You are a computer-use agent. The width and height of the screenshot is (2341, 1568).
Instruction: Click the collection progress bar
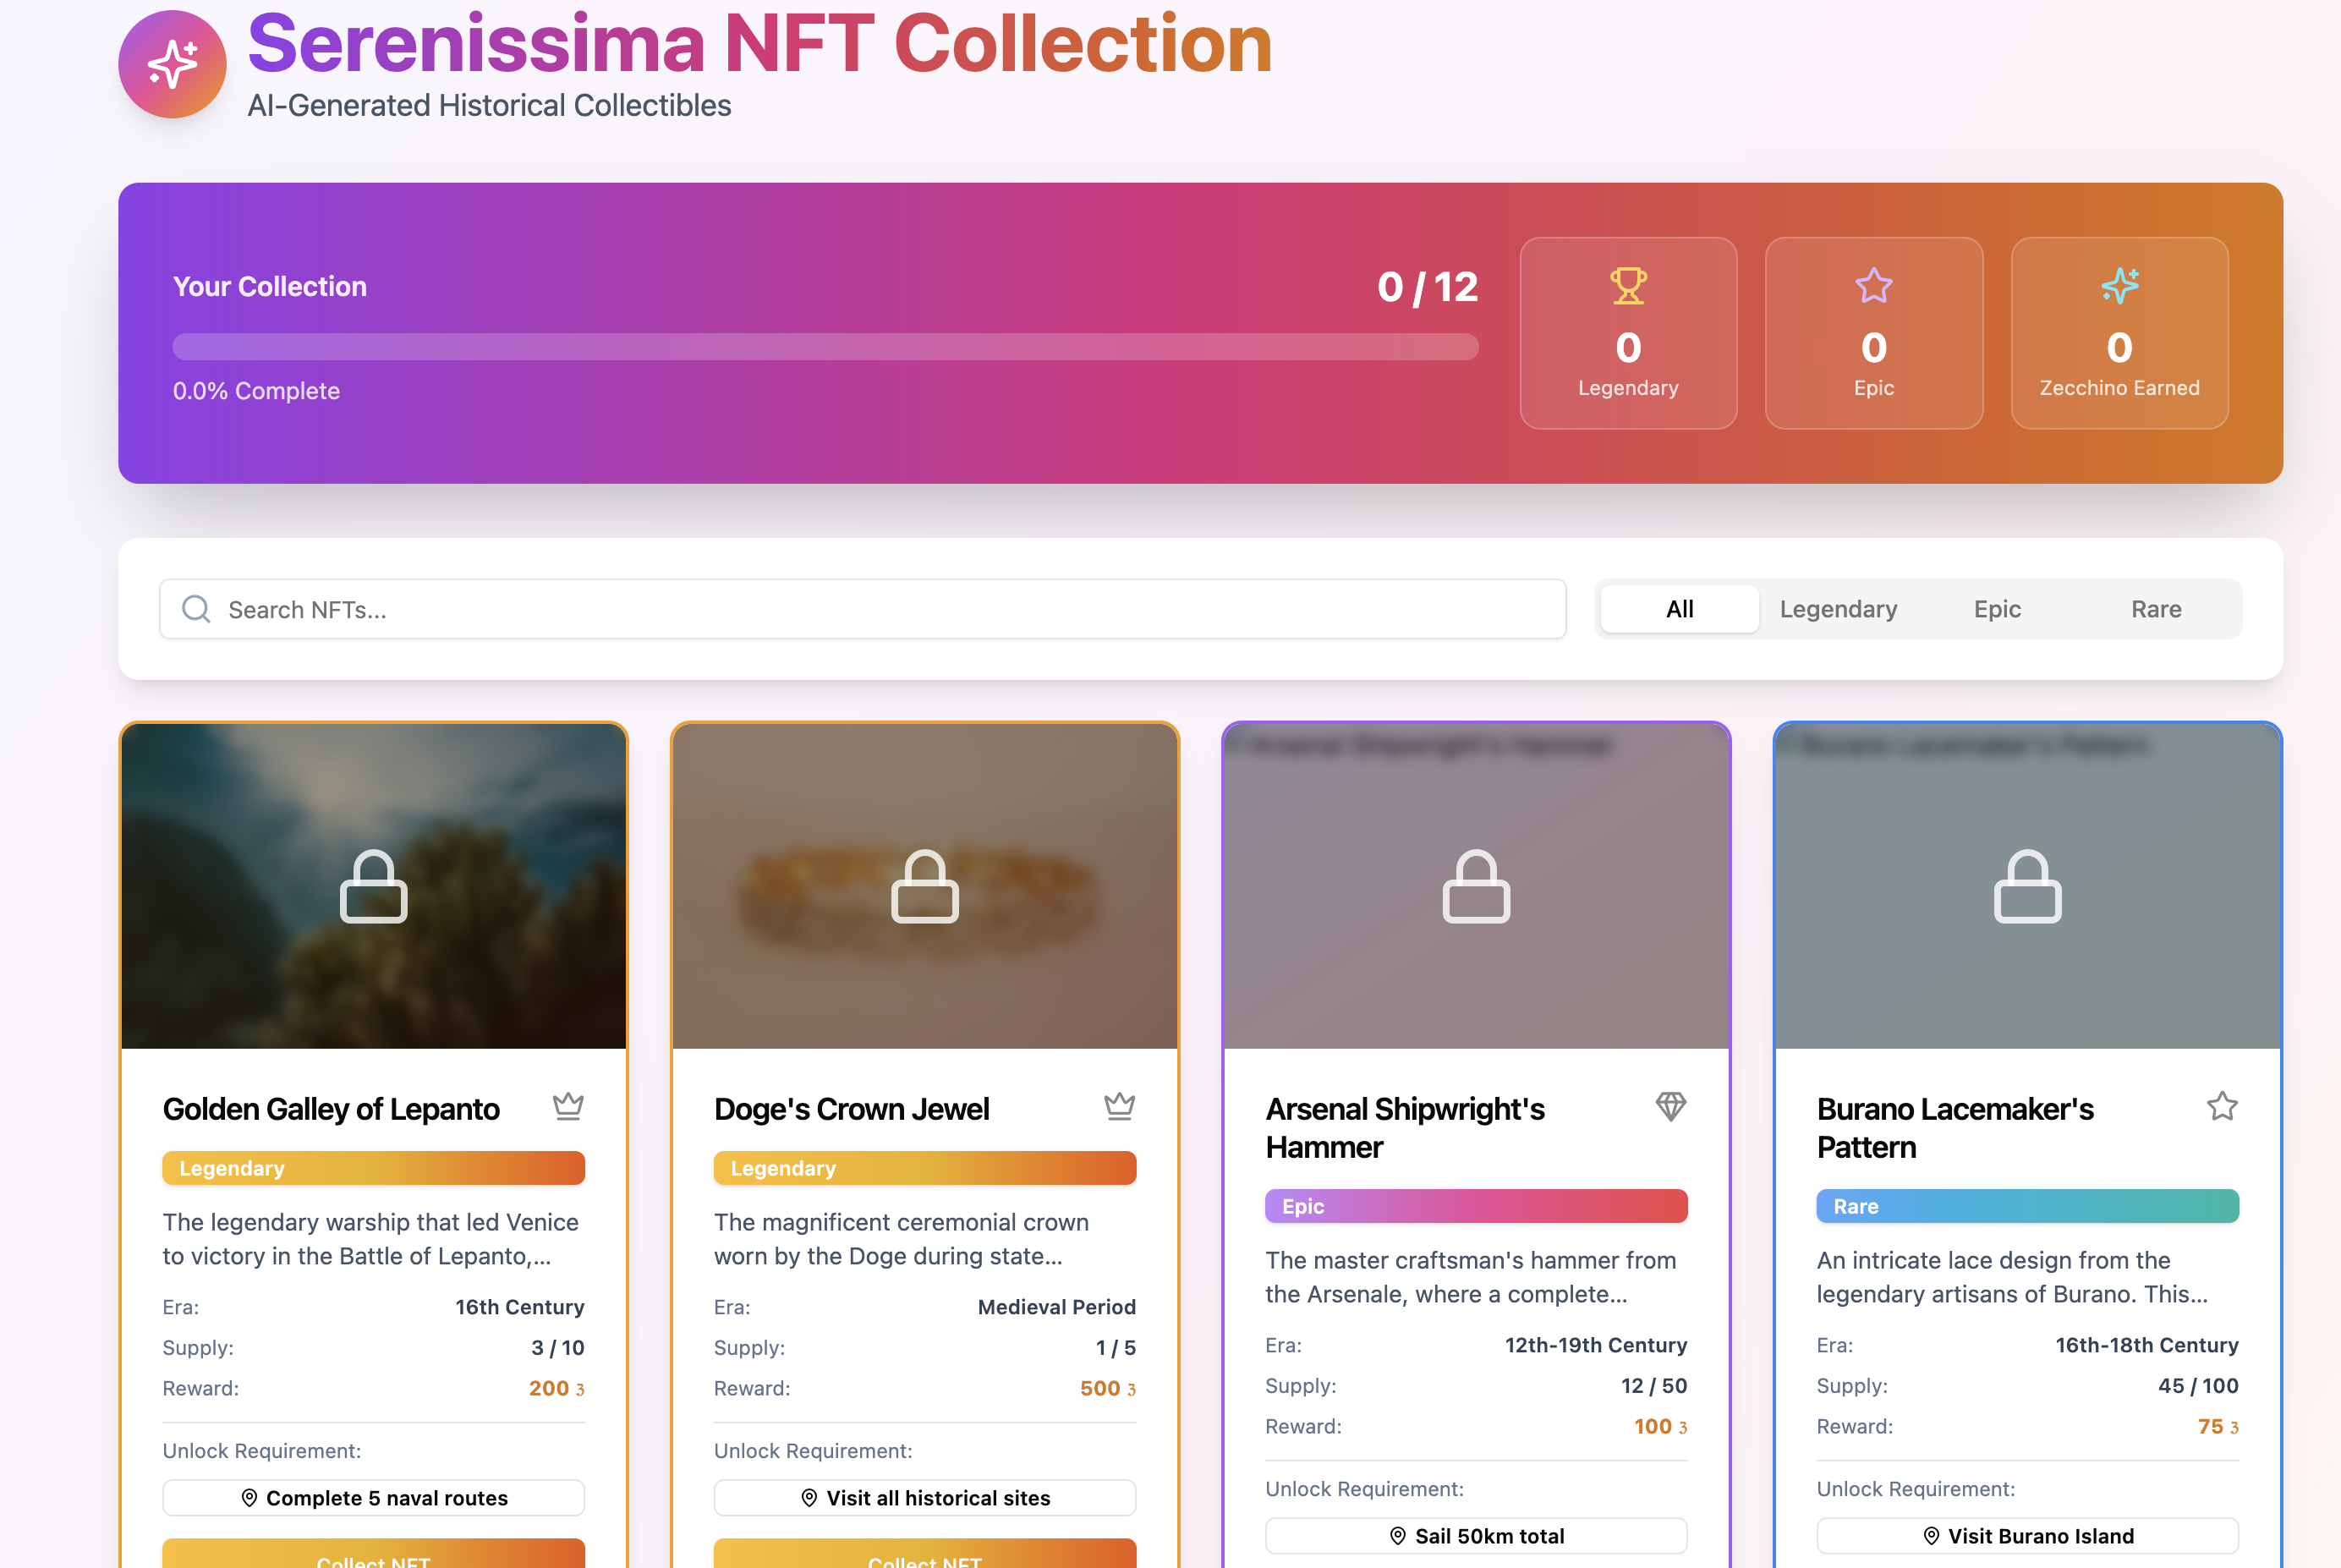tap(825, 347)
